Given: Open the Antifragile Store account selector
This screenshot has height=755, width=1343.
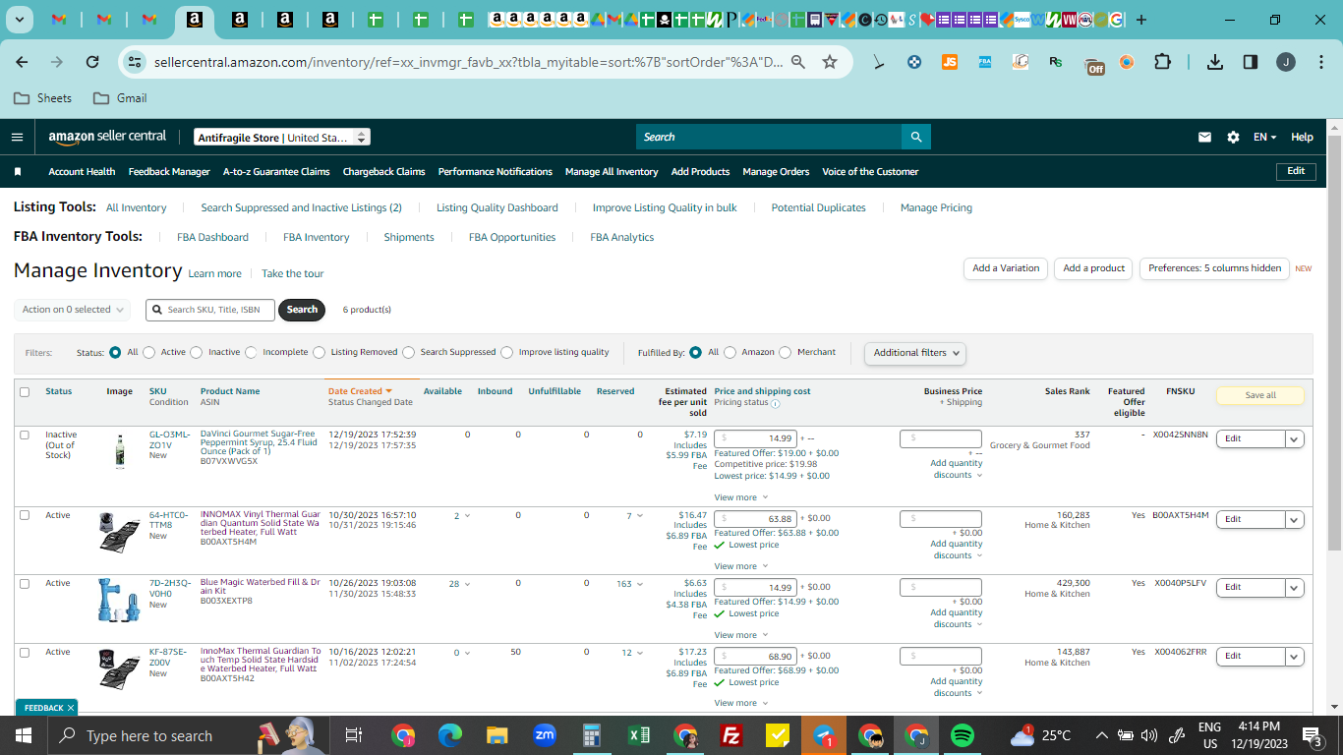Looking at the screenshot, I should pos(281,138).
